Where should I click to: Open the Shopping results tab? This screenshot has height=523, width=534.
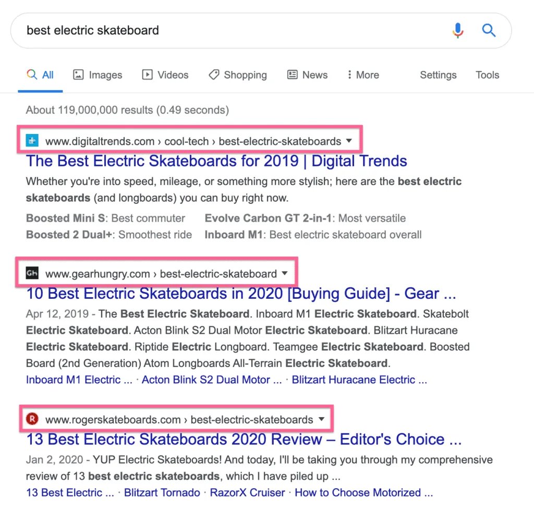237,75
